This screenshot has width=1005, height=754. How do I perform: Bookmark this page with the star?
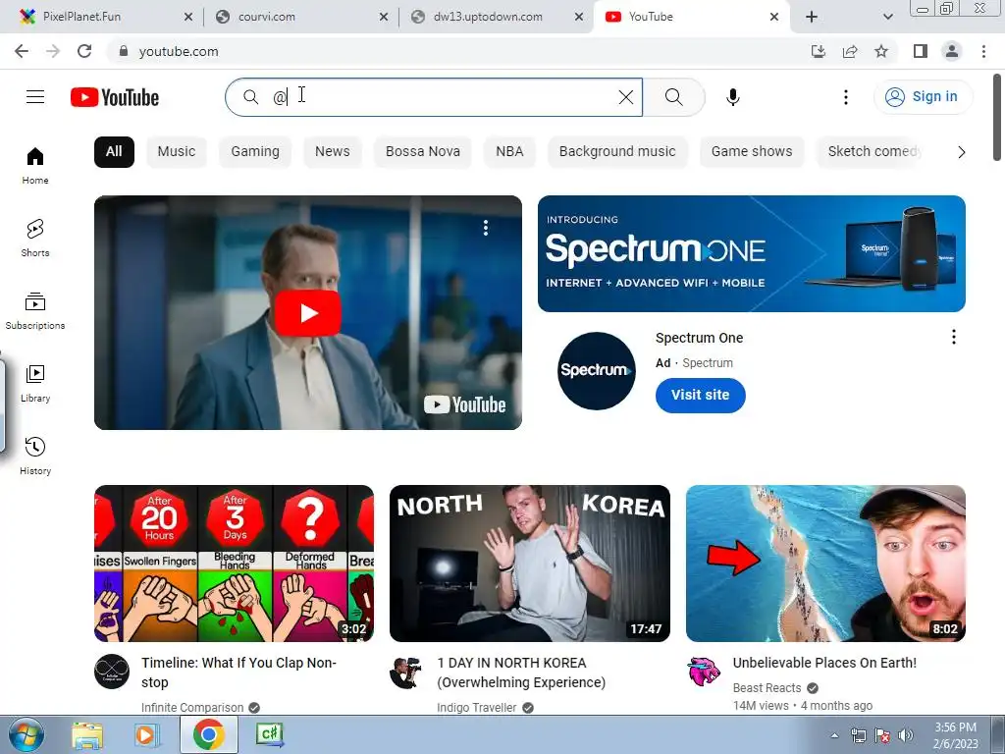click(881, 51)
